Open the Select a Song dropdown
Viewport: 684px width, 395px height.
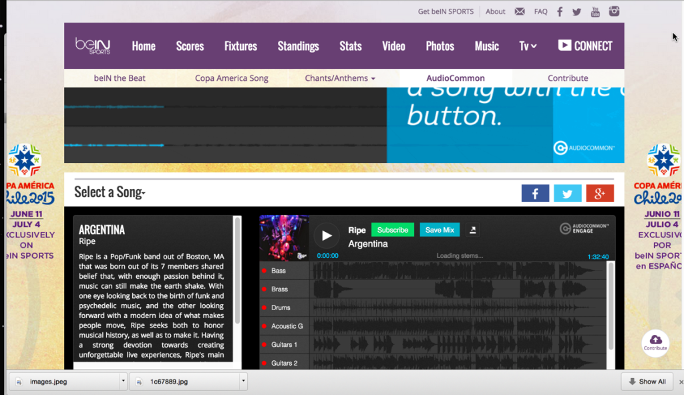(x=110, y=192)
